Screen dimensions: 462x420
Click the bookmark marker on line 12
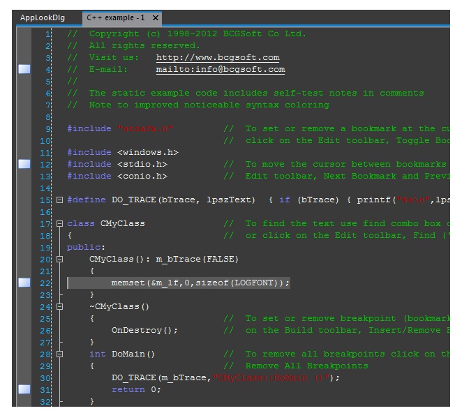point(24,163)
